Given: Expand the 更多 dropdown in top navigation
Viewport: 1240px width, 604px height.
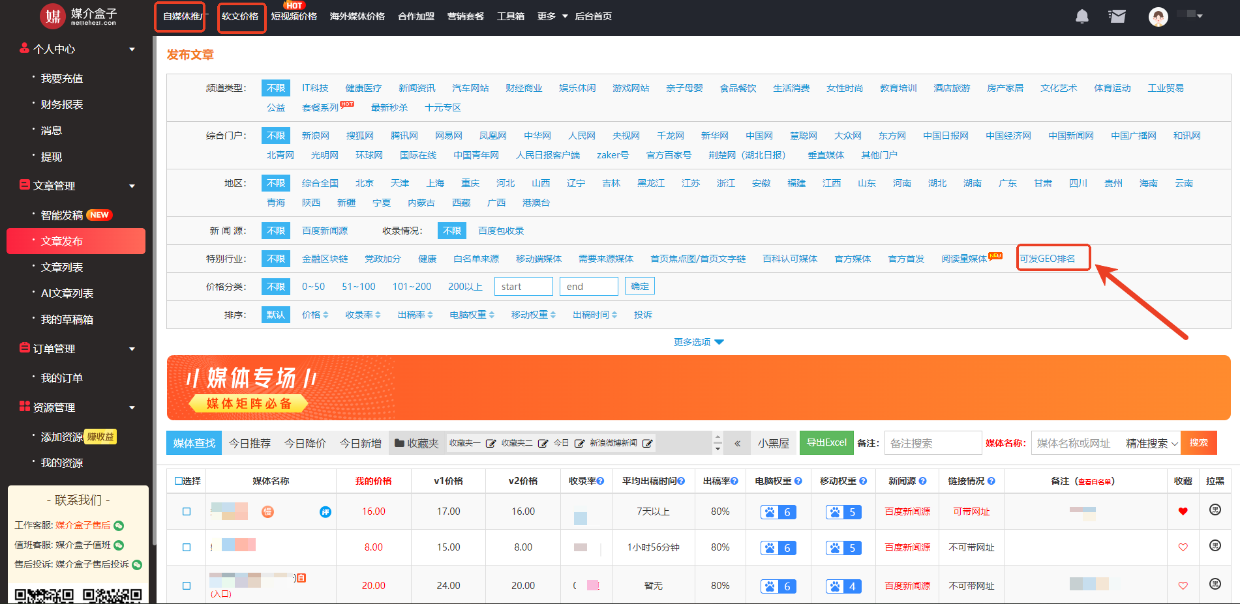Looking at the screenshot, I should click(x=552, y=16).
